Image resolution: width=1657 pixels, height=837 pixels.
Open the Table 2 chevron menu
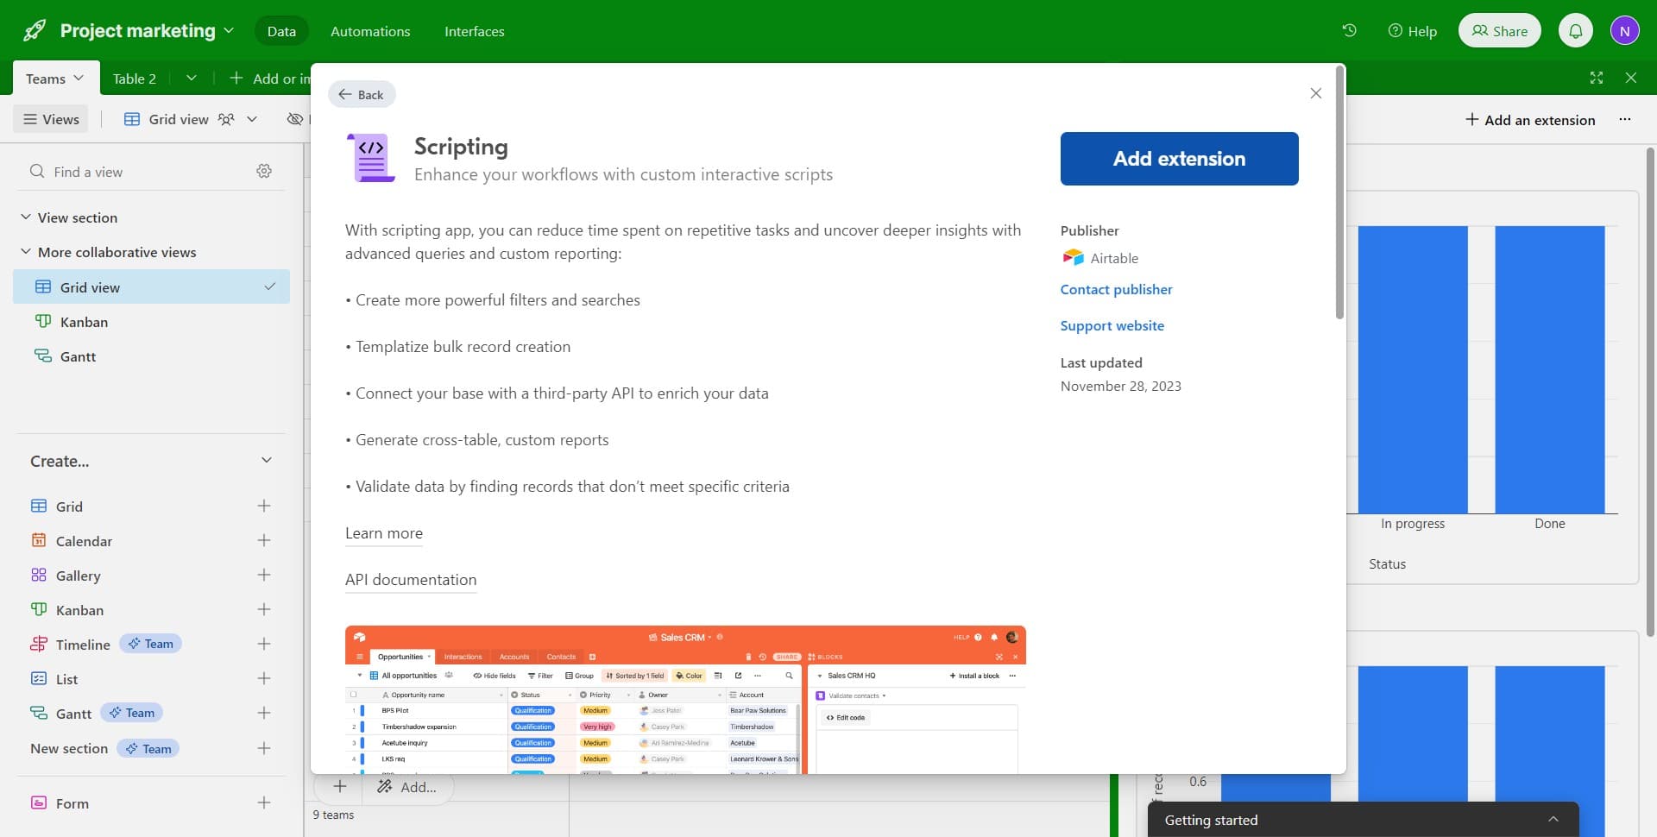pyautogui.click(x=192, y=78)
